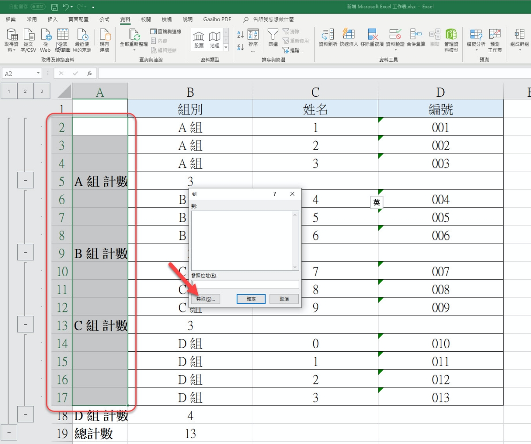Click the 特殊(S)... button in dialog
This screenshot has width=531, height=444.
pyautogui.click(x=205, y=299)
